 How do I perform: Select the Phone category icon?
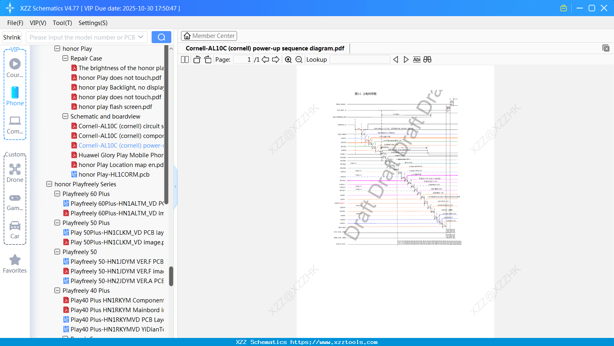tap(15, 96)
